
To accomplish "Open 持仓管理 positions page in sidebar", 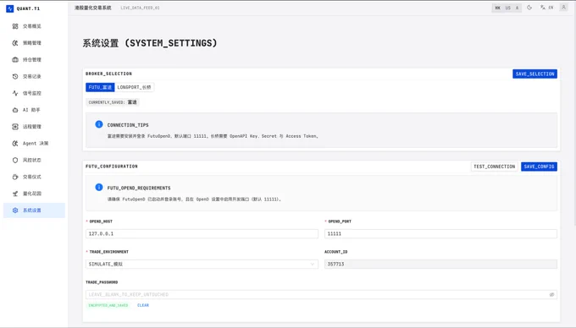I will [x=34, y=60].
